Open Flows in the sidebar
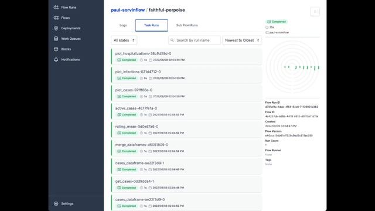The width and height of the screenshot is (375, 211). coord(65,18)
